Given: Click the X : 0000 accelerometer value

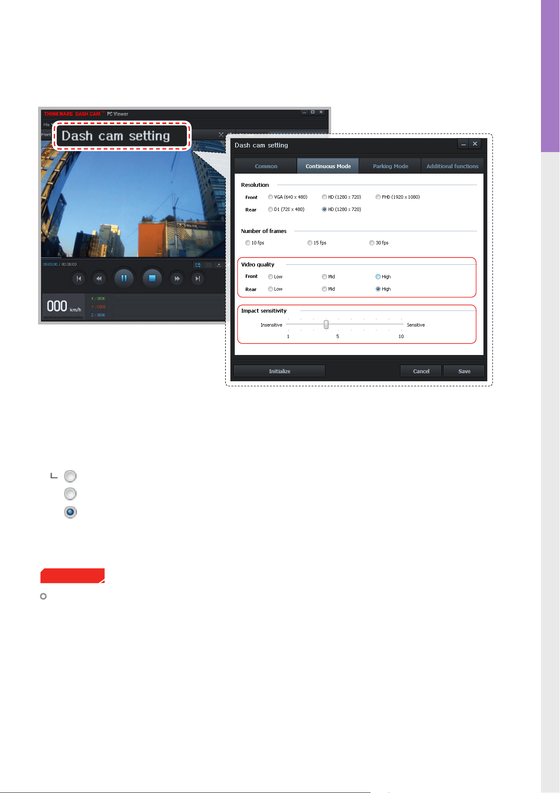Looking at the screenshot, I should coord(98,299).
